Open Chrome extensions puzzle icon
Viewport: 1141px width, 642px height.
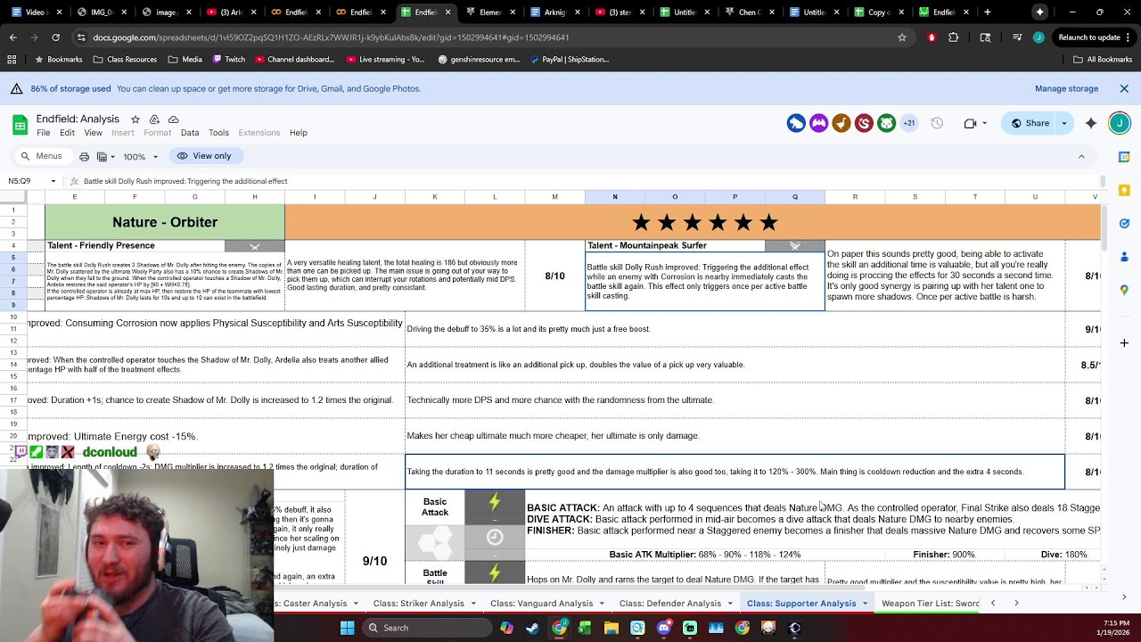[954, 37]
